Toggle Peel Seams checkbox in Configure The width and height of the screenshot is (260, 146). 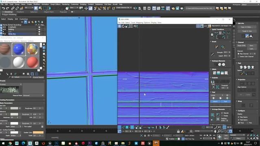click(x=239, y=120)
